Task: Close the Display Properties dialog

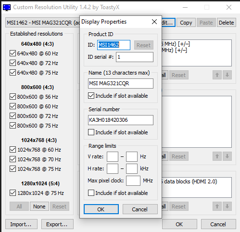Action: click(154, 22)
